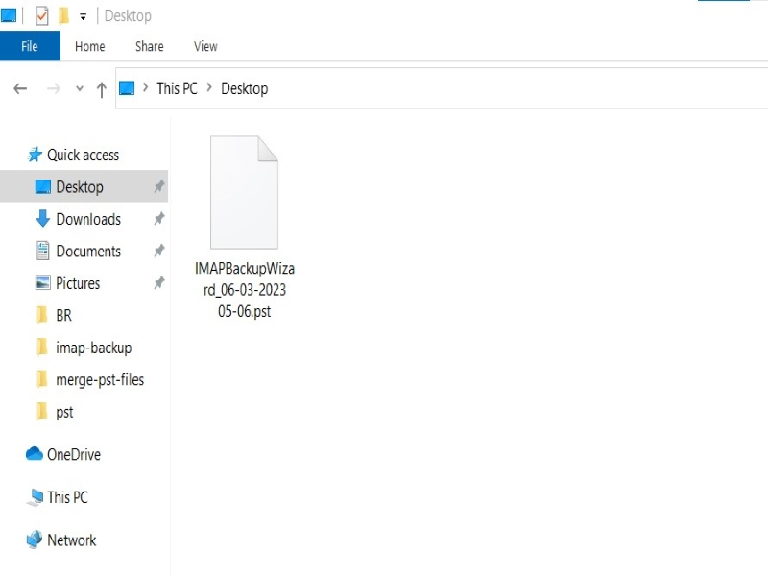Open the View ribbon tab
The width and height of the screenshot is (768, 576).
coord(205,46)
